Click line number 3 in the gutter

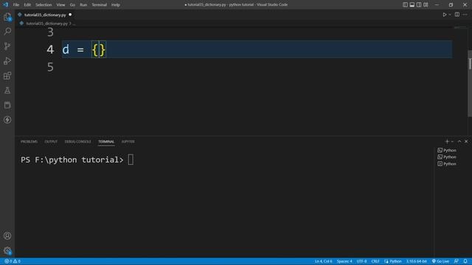click(50, 32)
